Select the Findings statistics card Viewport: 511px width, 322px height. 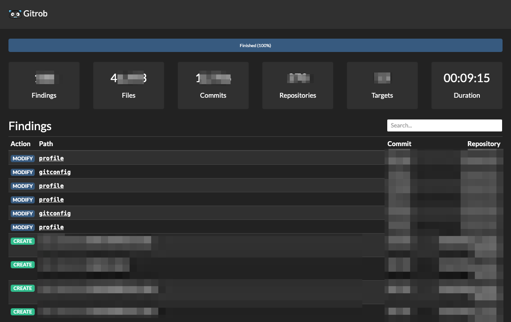coord(44,86)
